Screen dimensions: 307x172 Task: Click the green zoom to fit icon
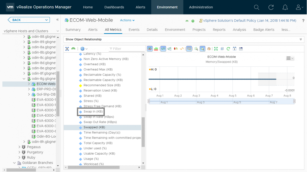click(x=216, y=49)
